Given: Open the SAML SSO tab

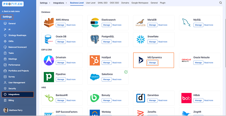Looking at the screenshot, I should pyautogui.click(x=102, y=3).
